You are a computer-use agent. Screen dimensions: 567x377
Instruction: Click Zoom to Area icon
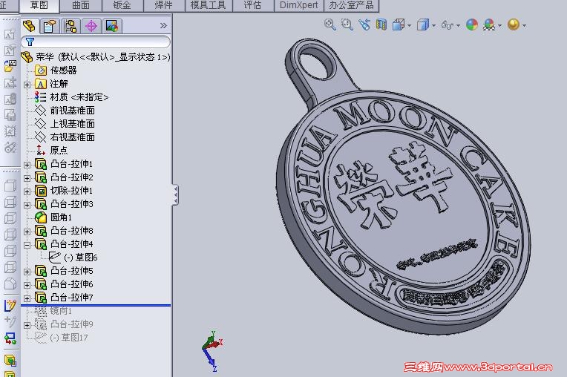[x=347, y=24]
